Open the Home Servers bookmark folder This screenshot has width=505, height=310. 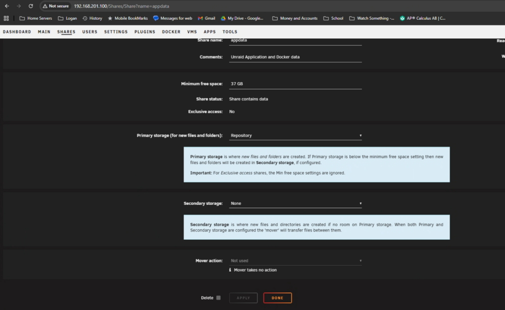(36, 18)
